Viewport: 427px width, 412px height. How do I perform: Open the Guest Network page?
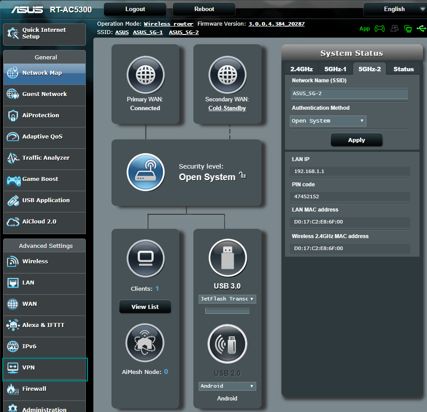[44, 94]
